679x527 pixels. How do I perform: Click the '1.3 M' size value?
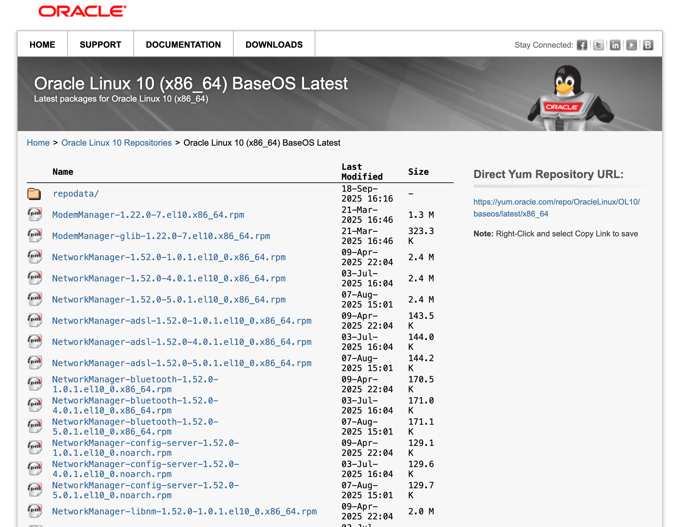coord(421,215)
